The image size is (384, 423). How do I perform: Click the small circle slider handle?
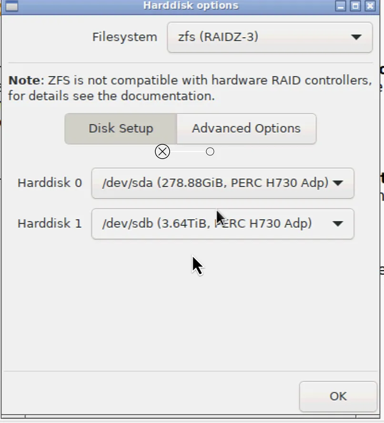coord(210,151)
